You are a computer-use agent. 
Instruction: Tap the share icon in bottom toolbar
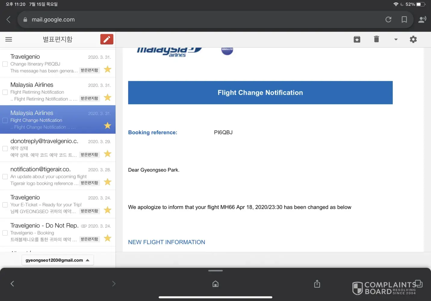(317, 284)
